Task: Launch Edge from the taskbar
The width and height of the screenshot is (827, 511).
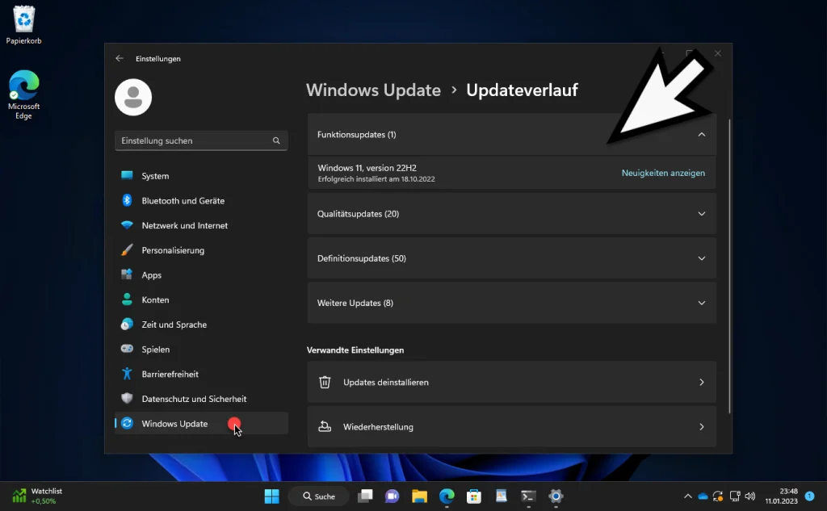Action: click(x=447, y=496)
